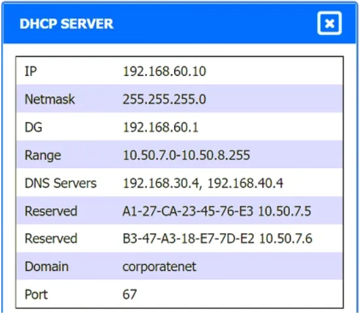Click the IP row label
Screen dimensions: 361x314
[x=31, y=71]
